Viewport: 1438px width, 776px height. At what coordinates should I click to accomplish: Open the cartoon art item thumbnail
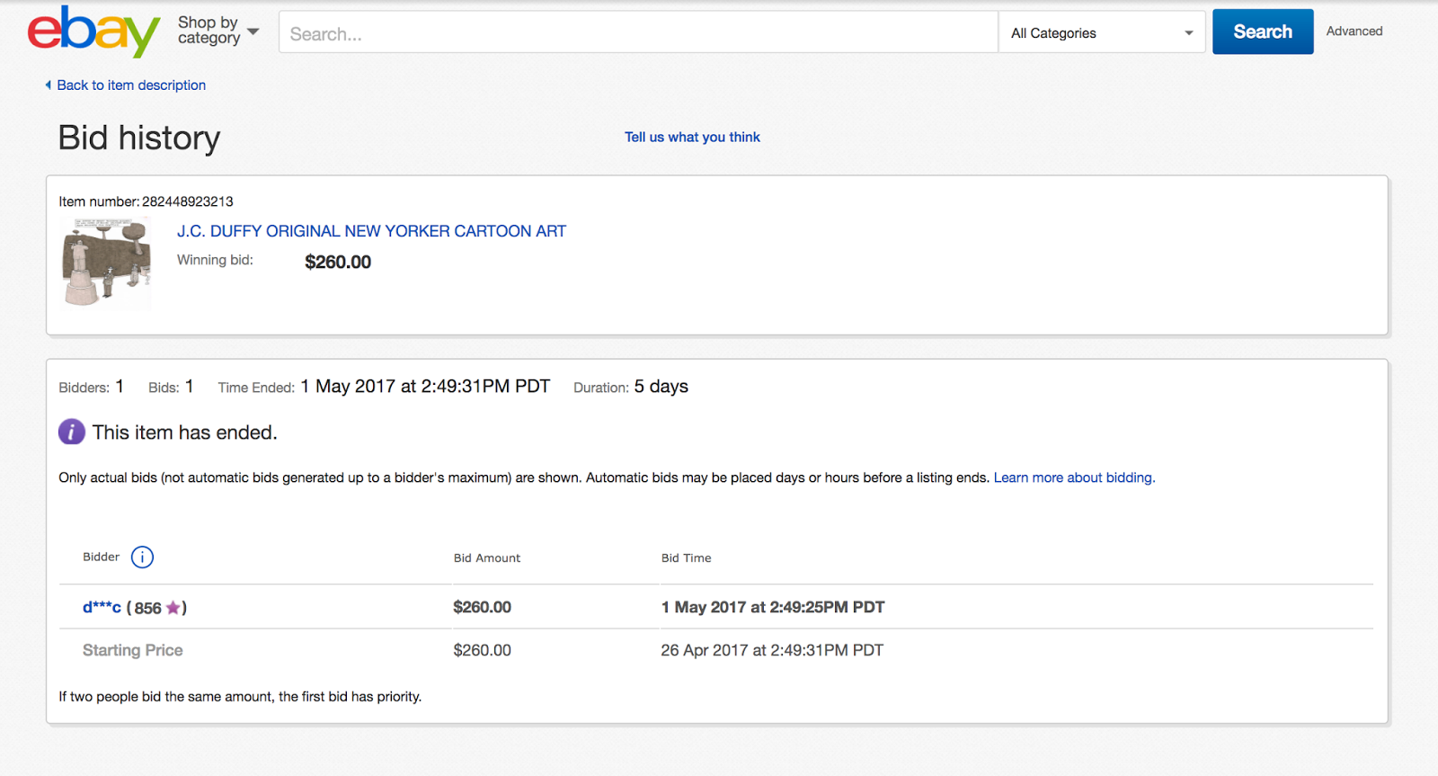106,263
